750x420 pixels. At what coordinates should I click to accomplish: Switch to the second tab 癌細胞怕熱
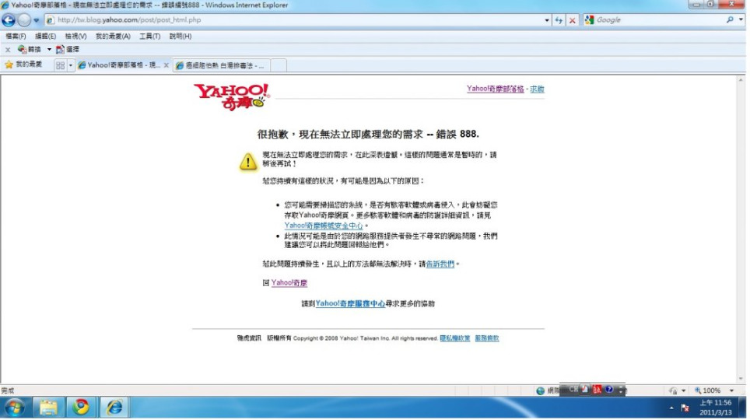click(x=223, y=65)
